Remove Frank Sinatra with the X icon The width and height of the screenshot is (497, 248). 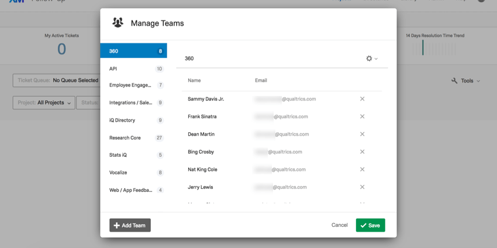pos(362,116)
